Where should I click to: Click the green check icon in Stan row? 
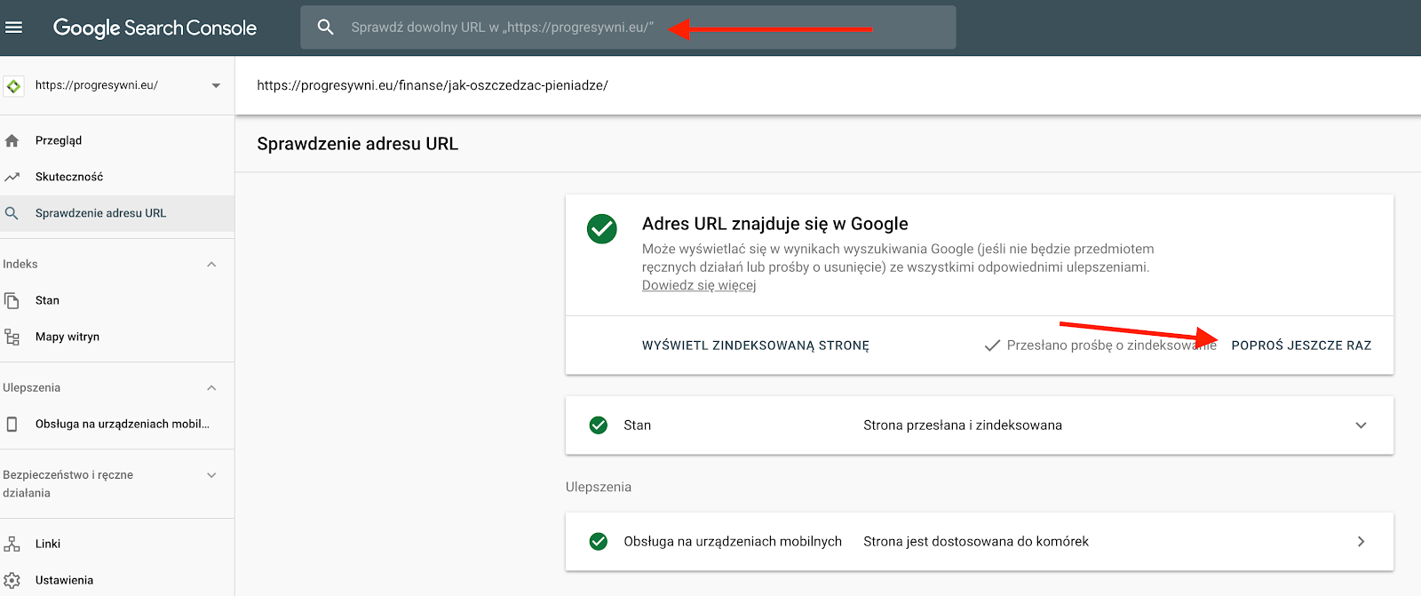pyautogui.click(x=599, y=425)
